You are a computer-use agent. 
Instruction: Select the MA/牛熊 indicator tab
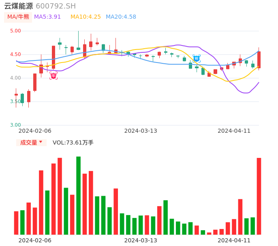(18, 17)
